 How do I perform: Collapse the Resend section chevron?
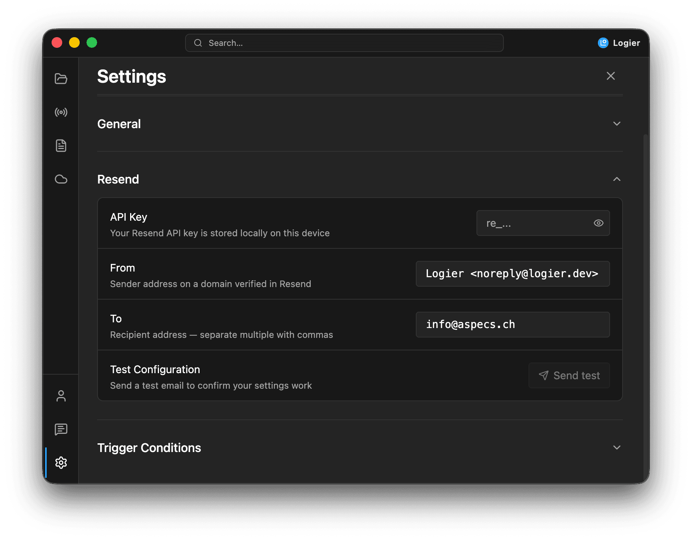[617, 179]
